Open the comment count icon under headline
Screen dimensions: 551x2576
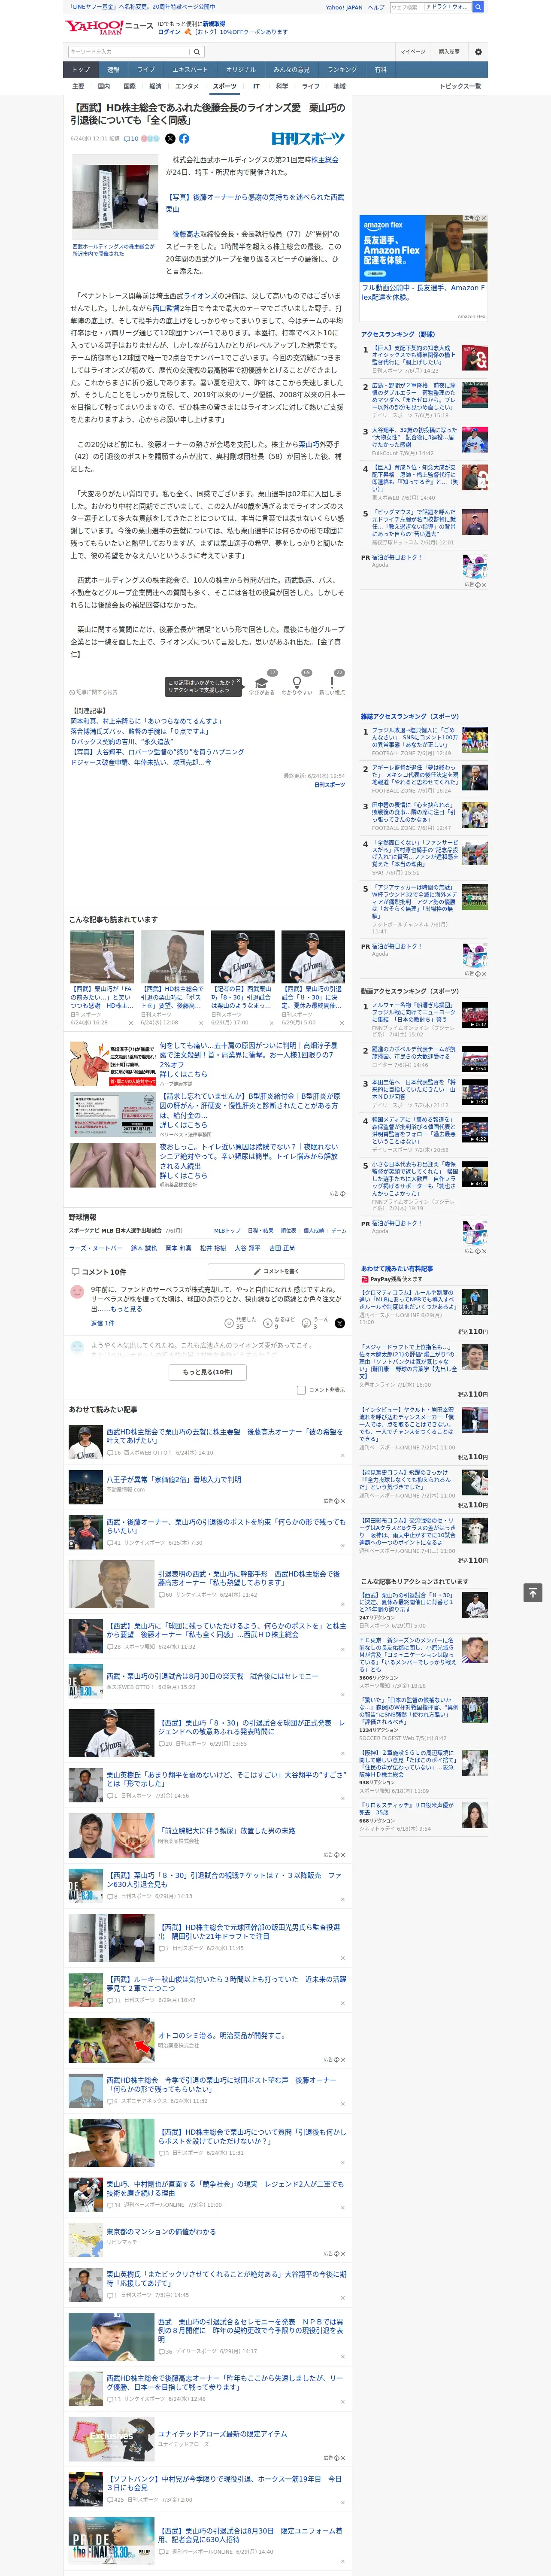pyautogui.click(x=131, y=139)
